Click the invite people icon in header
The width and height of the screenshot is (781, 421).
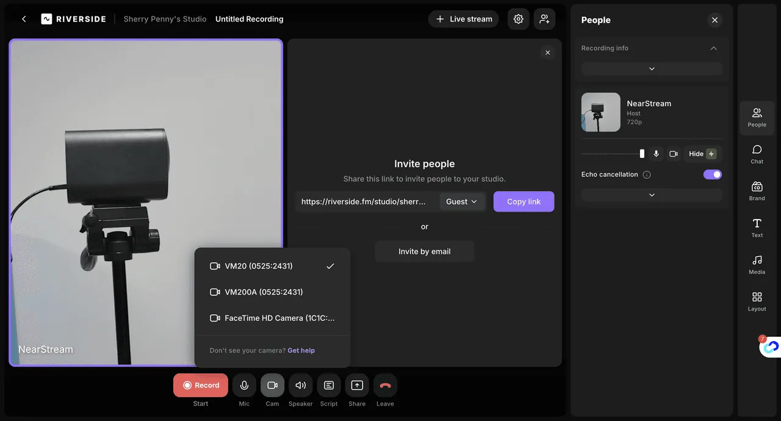[544, 19]
